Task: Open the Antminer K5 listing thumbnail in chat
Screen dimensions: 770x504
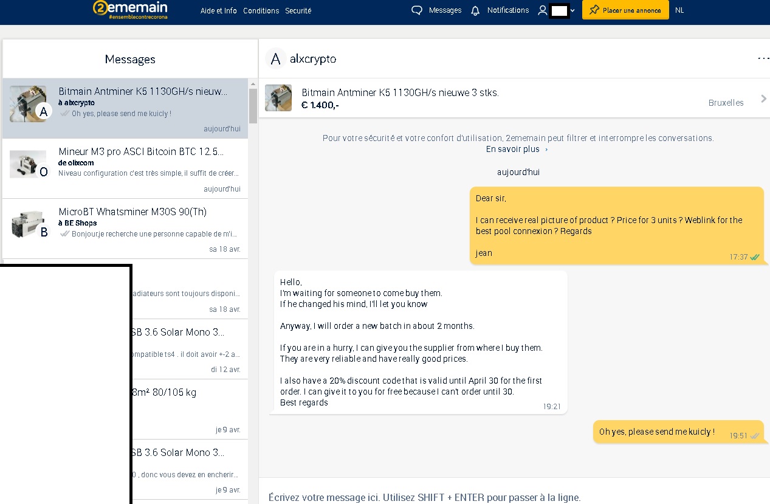Action: (x=278, y=98)
